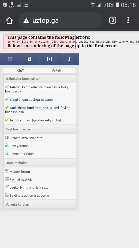This screenshot has height=248, width=139.
Task: Tap the not-secure warning triangle icon
Action: [26, 20]
